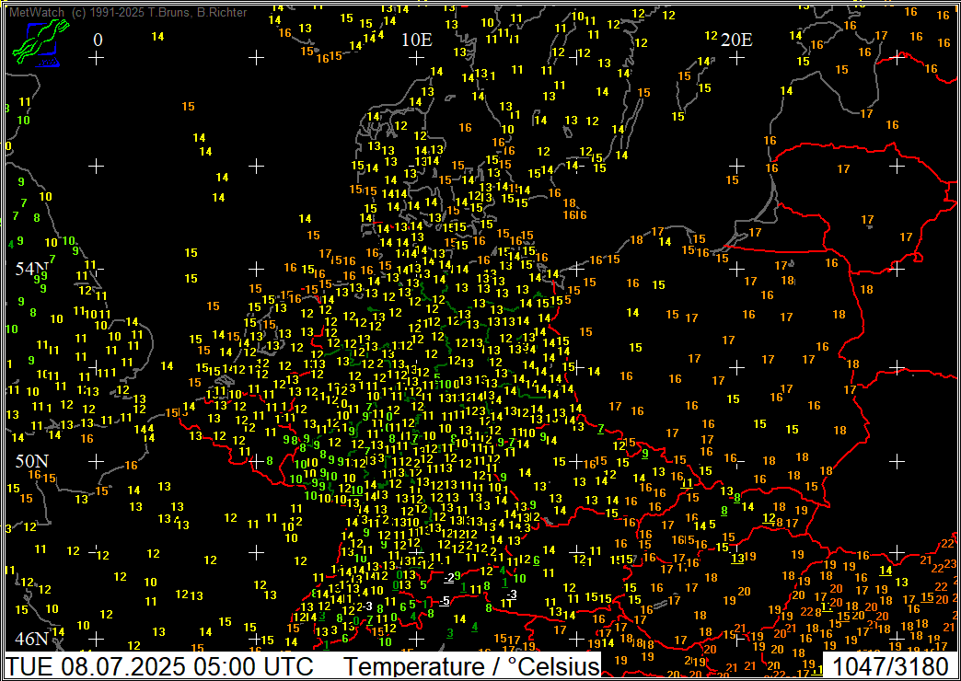
Task: Click the 54N latitude label
Action: [32, 269]
